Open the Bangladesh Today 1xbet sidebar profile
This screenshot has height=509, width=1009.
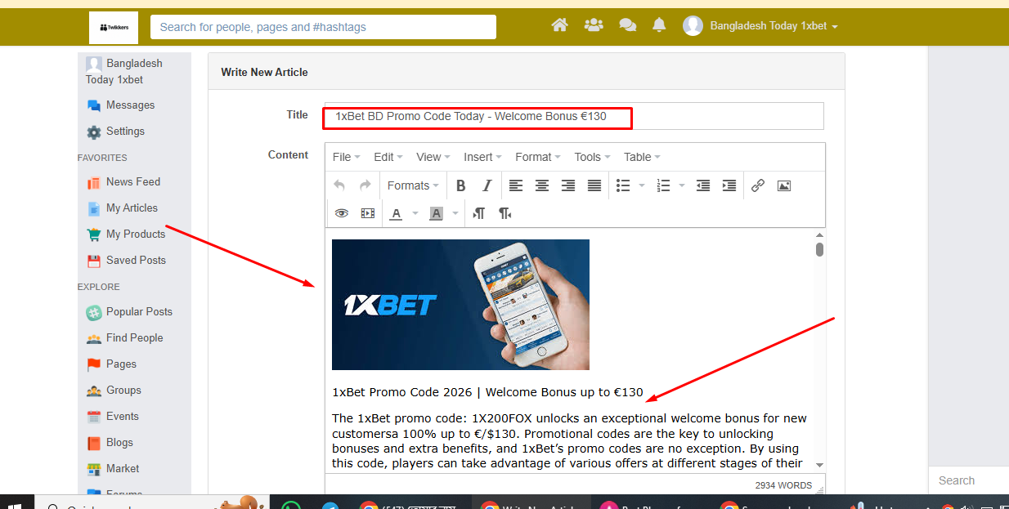coord(124,72)
